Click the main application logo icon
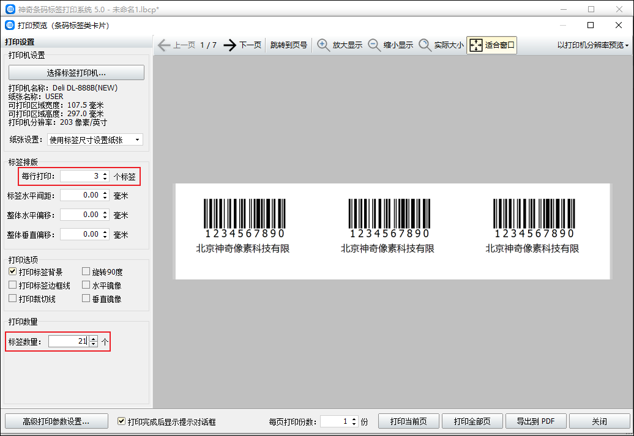 10,9
